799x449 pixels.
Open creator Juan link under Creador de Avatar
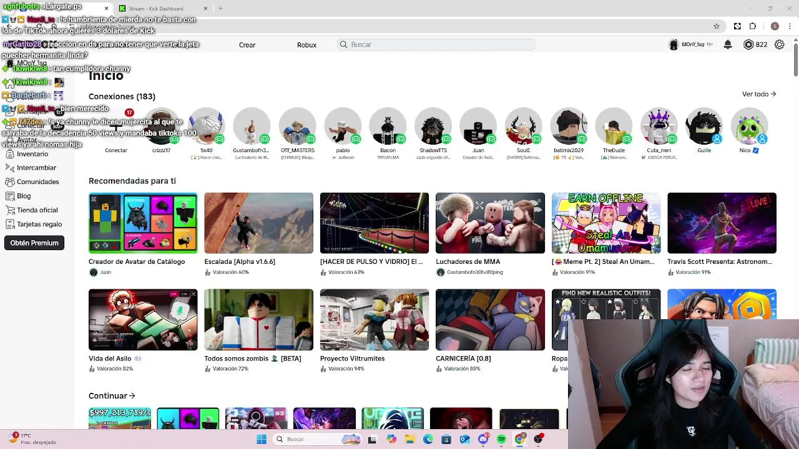point(105,272)
